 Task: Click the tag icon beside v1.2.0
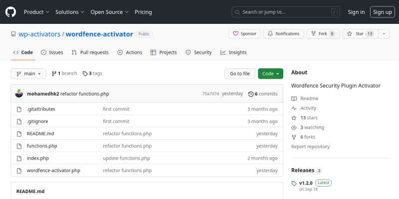(x=294, y=183)
